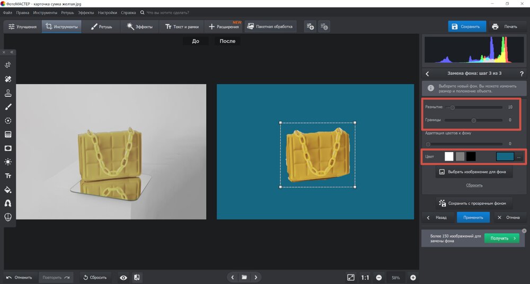Image resolution: width=530 pixels, height=284 pixels.
Task: Collapse the left tool panel with double chevron
Action: [12, 52]
